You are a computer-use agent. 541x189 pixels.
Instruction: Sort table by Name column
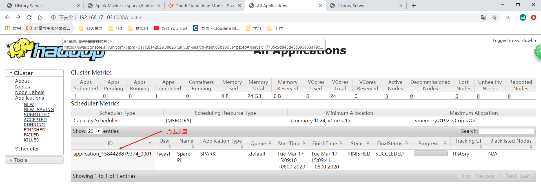(187, 143)
